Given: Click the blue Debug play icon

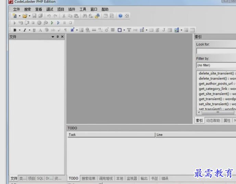Looking at the screenshot, I should pyautogui.click(x=58, y=23).
